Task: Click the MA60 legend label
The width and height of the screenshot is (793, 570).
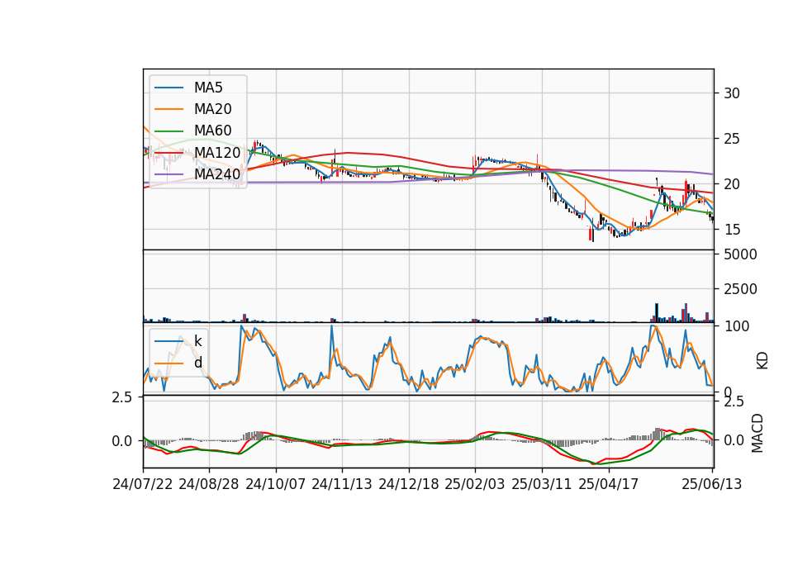Action: pos(212,131)
